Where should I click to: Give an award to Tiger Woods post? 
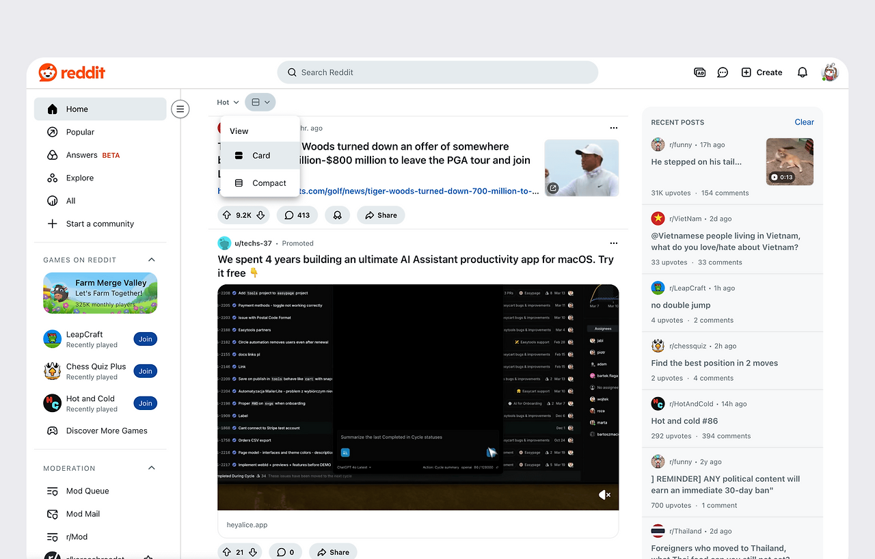tap(337, 215)
